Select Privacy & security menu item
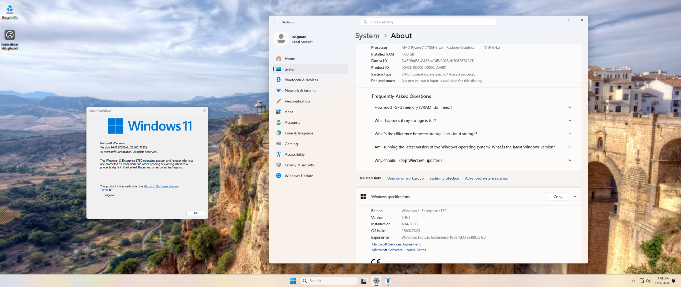 pyautogui.click(x=299, y=165)
